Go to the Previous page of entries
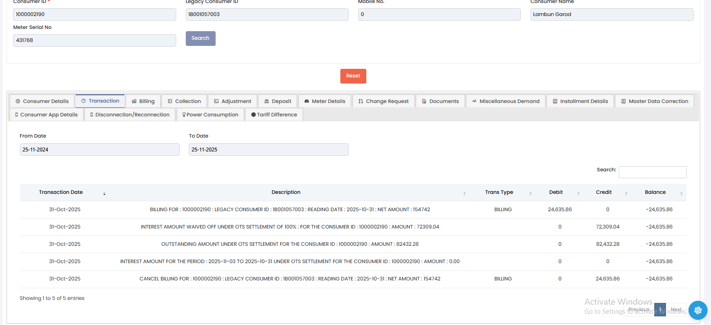This screenshot has height=325, width=711. tap(639, 309)
